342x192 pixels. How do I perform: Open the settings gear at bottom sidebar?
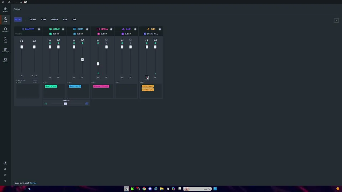click(x=5, y=181)
